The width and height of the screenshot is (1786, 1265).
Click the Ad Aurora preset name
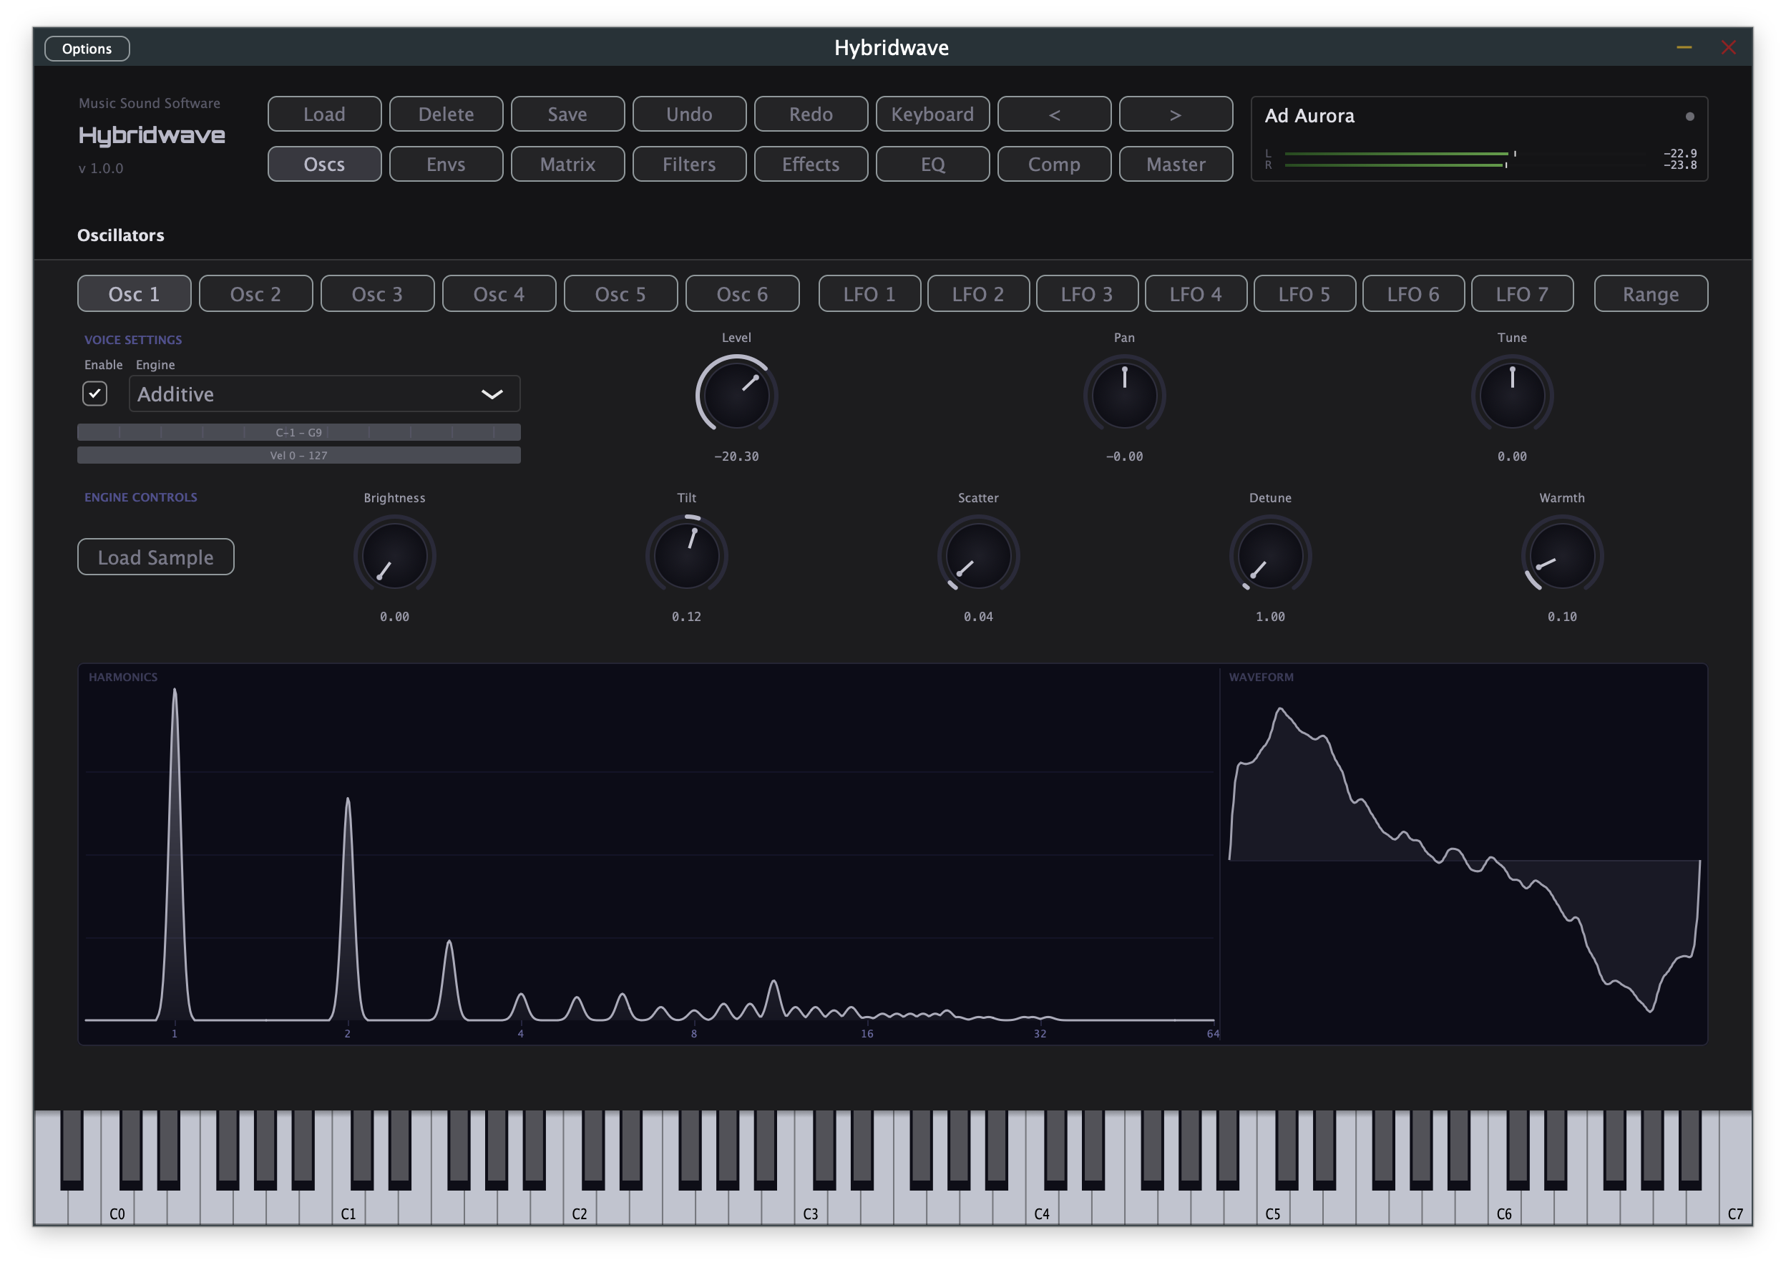point(1309,115)
